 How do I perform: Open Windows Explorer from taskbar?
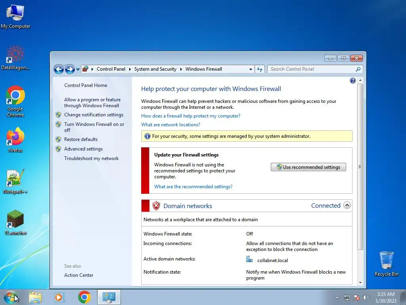(x=35, y=297)
